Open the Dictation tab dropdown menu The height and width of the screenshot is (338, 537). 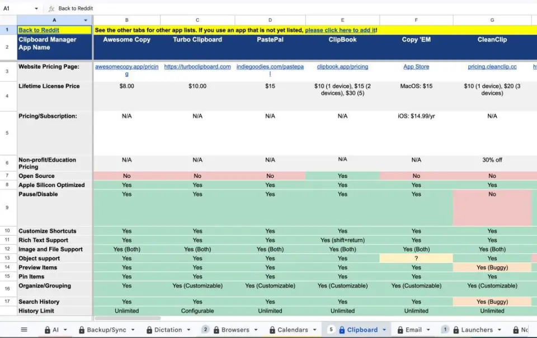[x=189, y=330]
